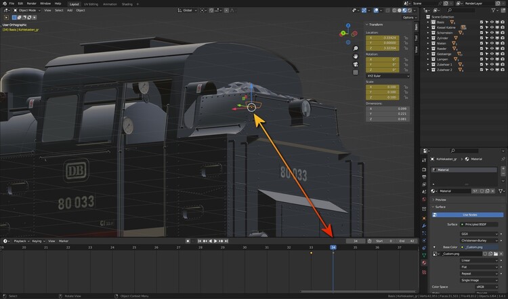Click the play animation button
Screen dimensions: 508x299
[216, 241]
